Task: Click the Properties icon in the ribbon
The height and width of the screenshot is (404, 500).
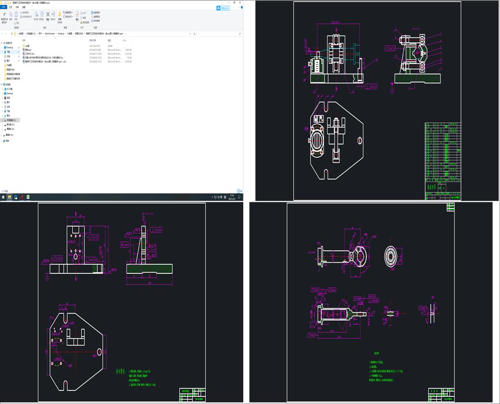Action: (x=77, y=15)
